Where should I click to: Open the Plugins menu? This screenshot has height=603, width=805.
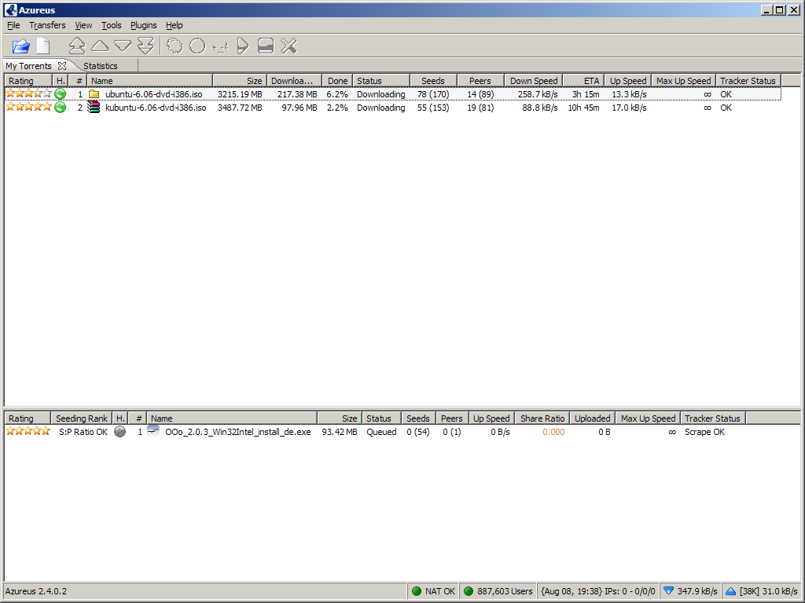tap(143, 25)
